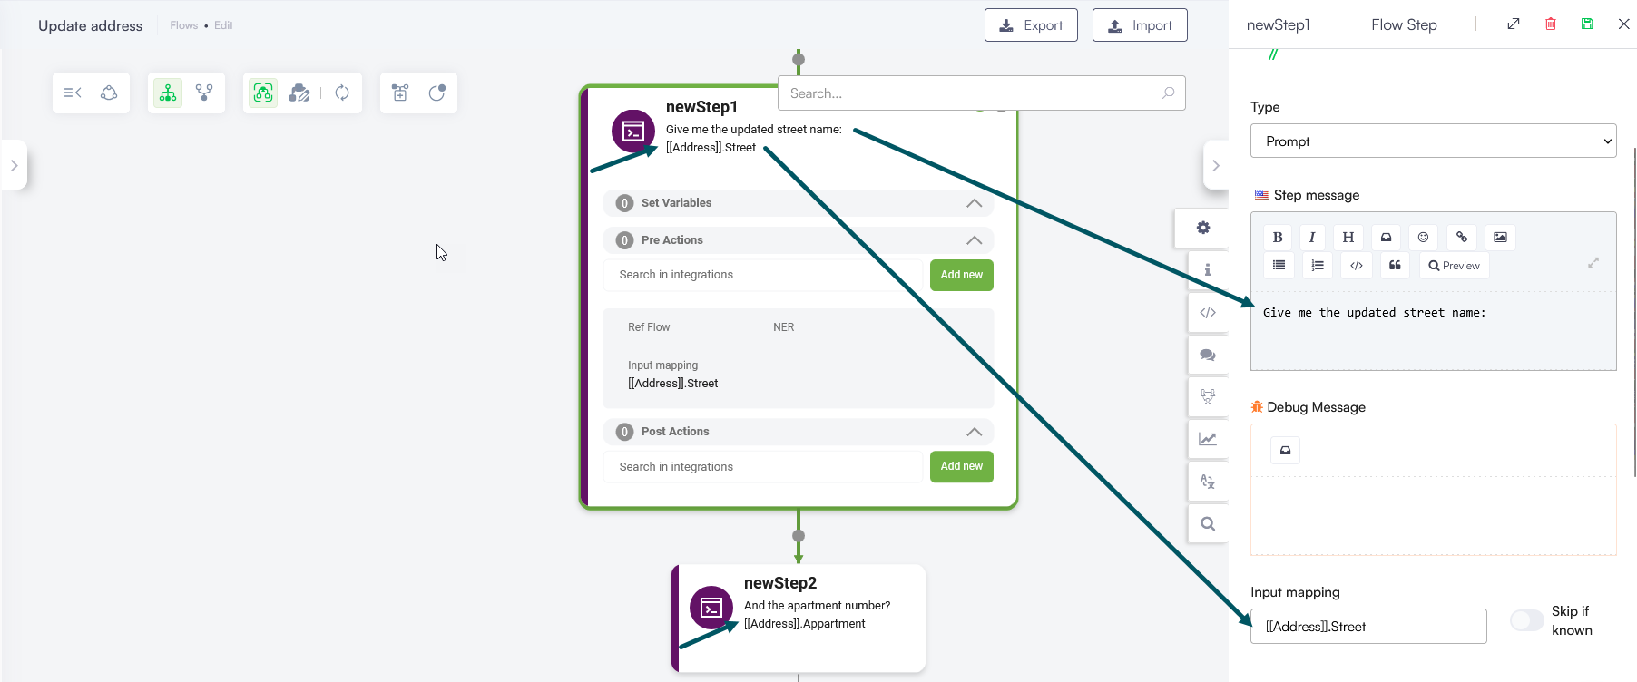Image resolution: width=1637 pixels, height=682 pixels.
Task: Open the code side tab
Action: point(1208,313)
